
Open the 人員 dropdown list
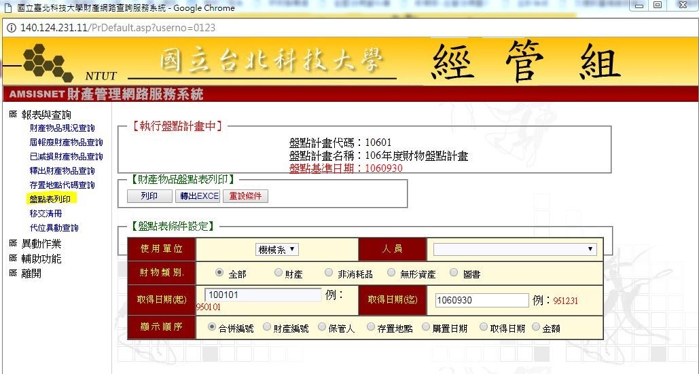[x=515, y=249]
